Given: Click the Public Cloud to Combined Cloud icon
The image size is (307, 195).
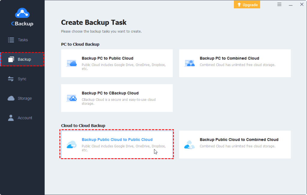Looking at the screenshot, I should (189, 144).
